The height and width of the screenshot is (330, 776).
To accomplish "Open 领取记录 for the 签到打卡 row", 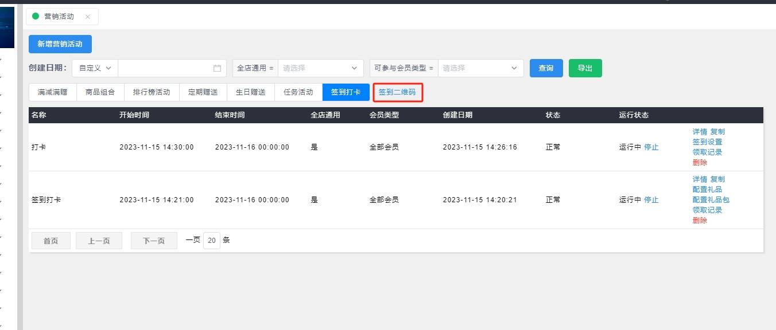I will pos(707,210).
